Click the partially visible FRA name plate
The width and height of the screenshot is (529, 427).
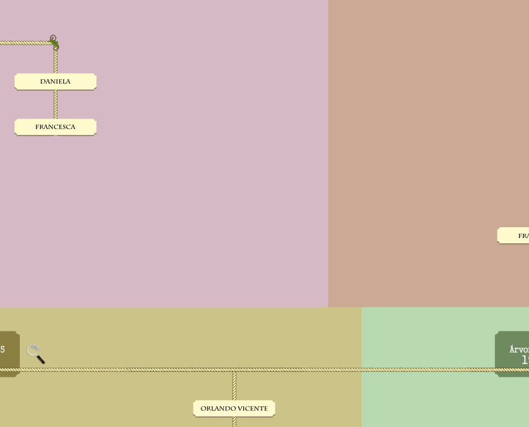pos(514,236)
